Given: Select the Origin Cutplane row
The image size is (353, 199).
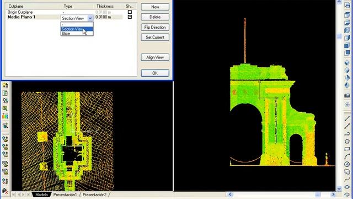Looking at the screenshot, I should pos(71,12).
